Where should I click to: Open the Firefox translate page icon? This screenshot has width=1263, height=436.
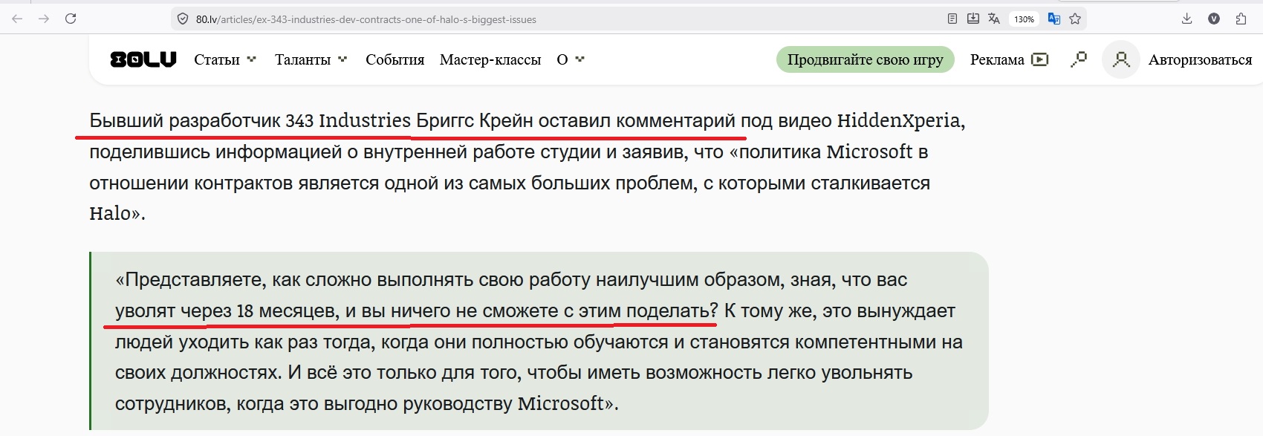(x=994, y=19)
